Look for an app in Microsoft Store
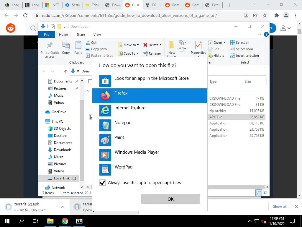Screen dimensions: 302x227 tap(150, 81)
